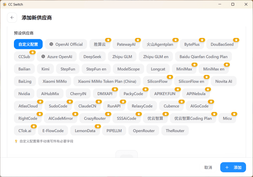
Task: Select the BytePlus preset
Action: click(x=192, y=44)
